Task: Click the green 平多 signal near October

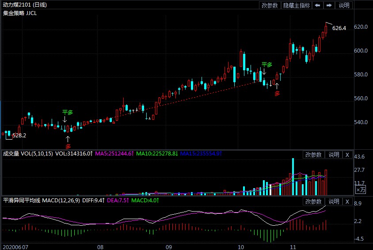Action: click(266, 64)
